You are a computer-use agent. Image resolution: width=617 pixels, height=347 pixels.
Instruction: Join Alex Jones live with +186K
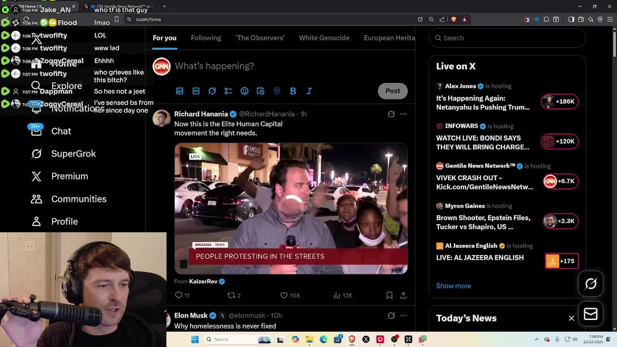pos(559,102)
